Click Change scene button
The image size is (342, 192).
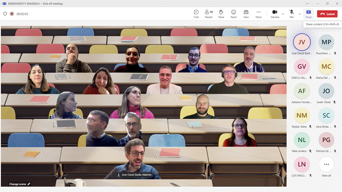20,184
